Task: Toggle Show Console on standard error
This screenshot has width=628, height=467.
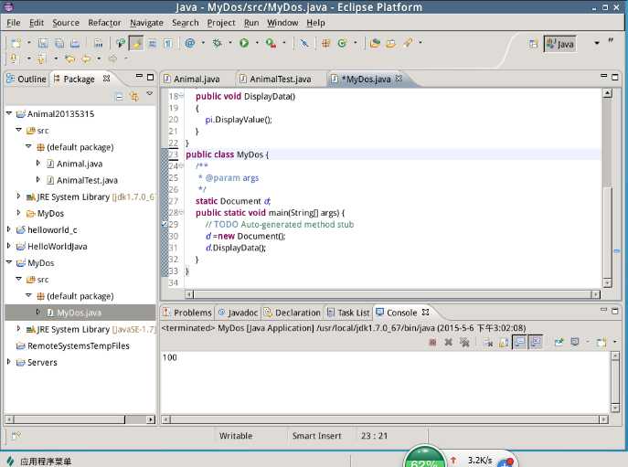Action: (536, 342)
